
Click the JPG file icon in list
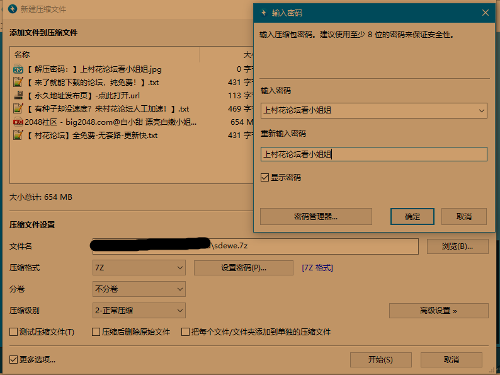[x=18, y=69]
